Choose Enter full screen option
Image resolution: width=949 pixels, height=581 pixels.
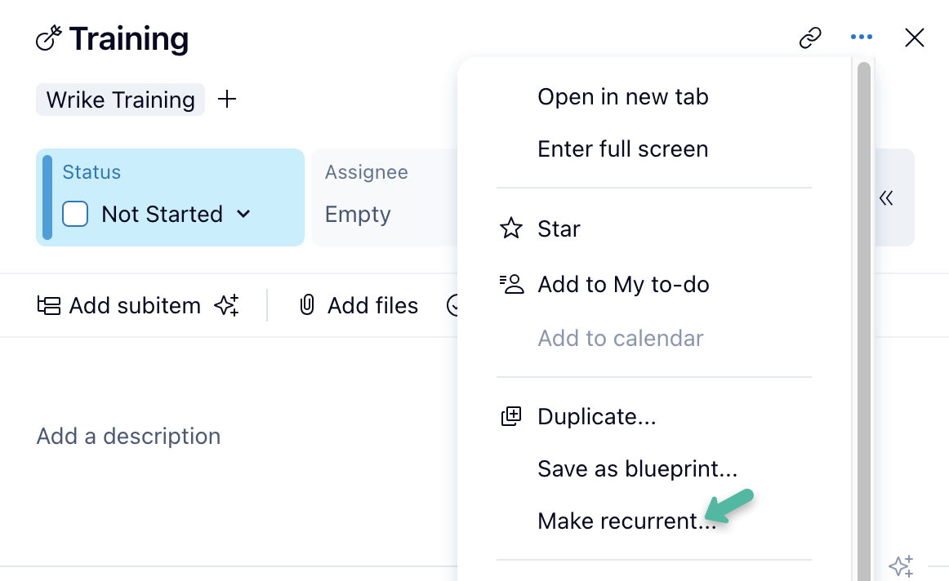point(622,149)
